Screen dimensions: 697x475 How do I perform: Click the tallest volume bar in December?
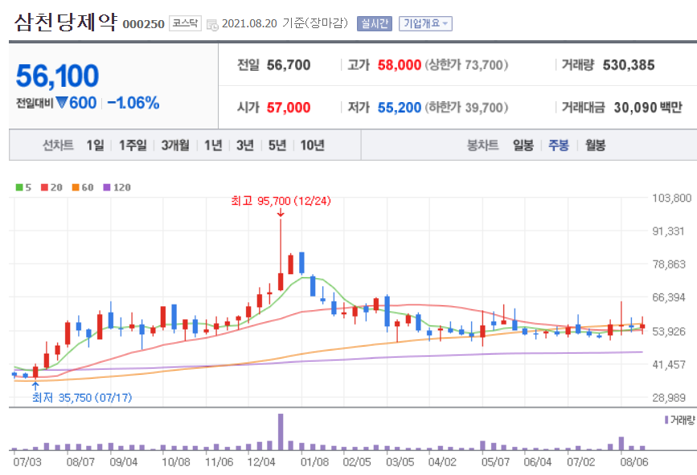tap(281, 432)
